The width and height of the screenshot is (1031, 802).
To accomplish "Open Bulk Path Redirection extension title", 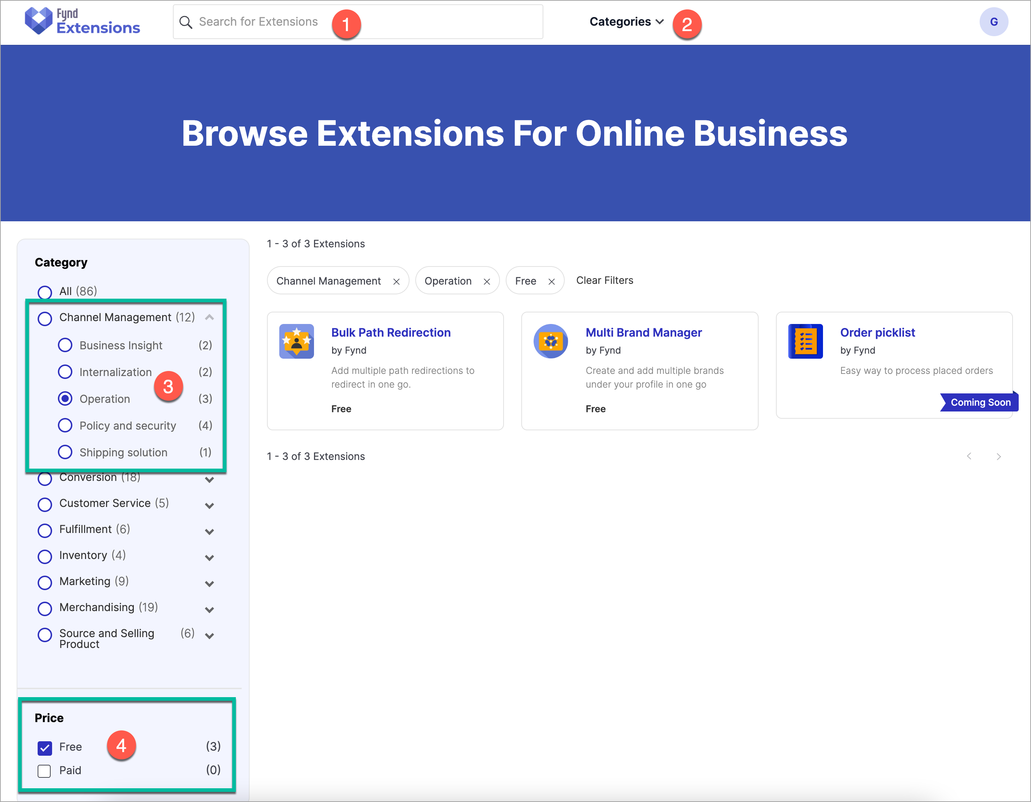I will click(391, 333).
